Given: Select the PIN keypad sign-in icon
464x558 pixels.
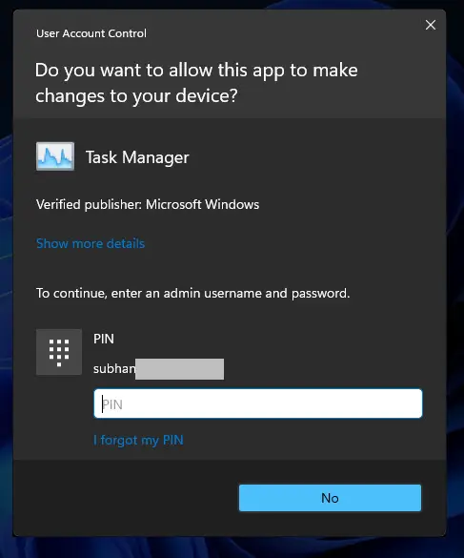Looking at the screenshot, I should coord(59,352).
